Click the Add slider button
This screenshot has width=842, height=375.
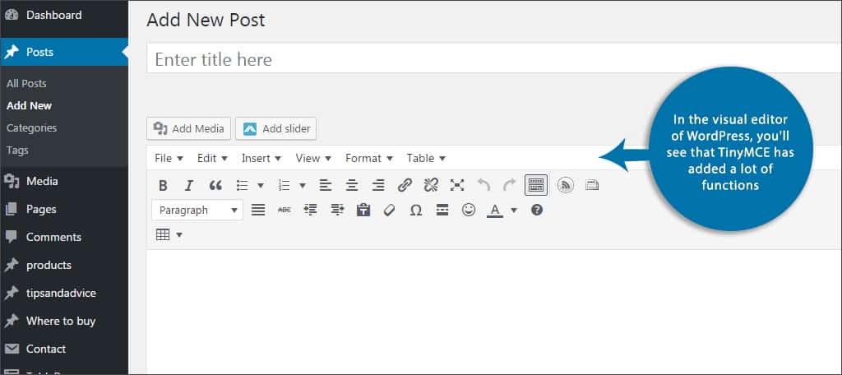click(276, 129)
